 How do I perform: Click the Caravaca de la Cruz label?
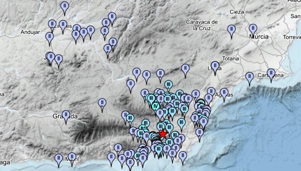point(202,25)
